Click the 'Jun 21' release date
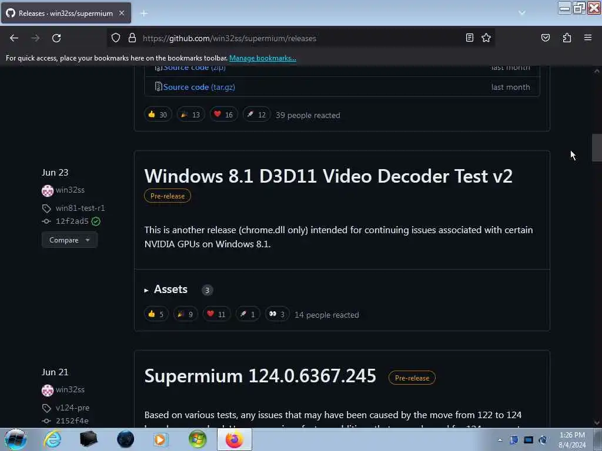 pos(55,372)
